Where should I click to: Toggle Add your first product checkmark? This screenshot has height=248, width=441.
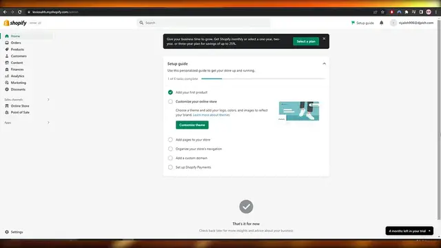pyautogui.click(x=170, y=92)
